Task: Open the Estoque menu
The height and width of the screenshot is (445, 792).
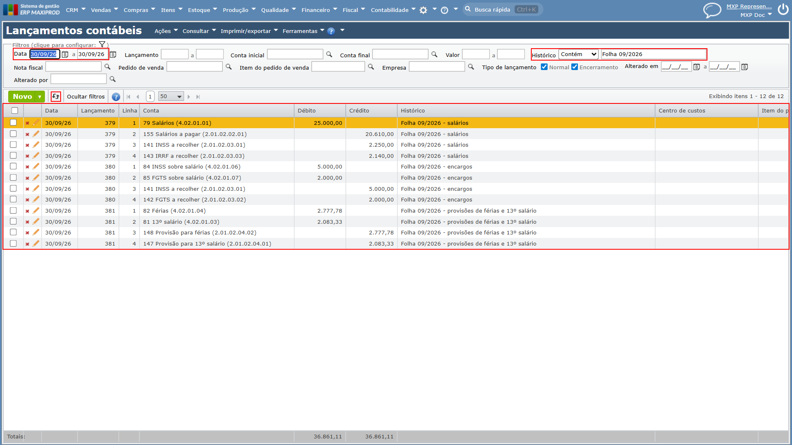Action: pos(203,10)
